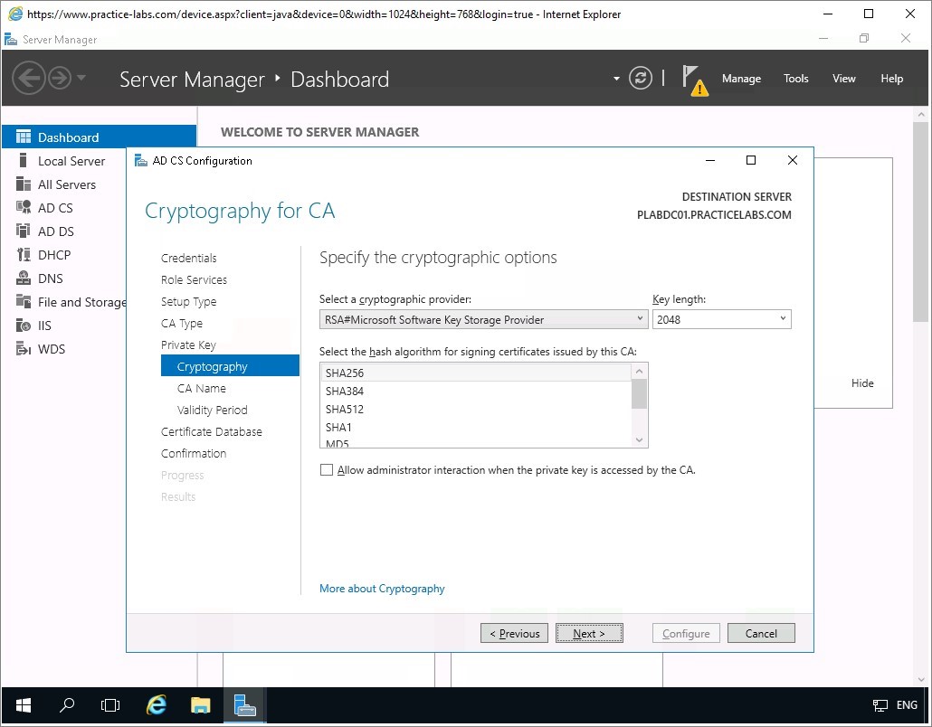Open the taskbar Search icon
932x727 pixels.
pyautogui.click(x=67, y=705)
